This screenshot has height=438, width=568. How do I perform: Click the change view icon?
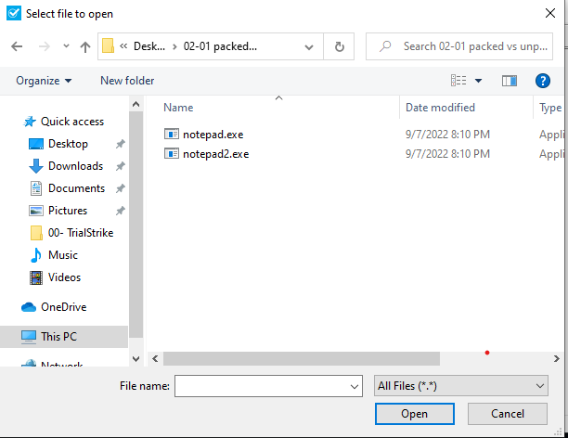click(x=458, y=81)
